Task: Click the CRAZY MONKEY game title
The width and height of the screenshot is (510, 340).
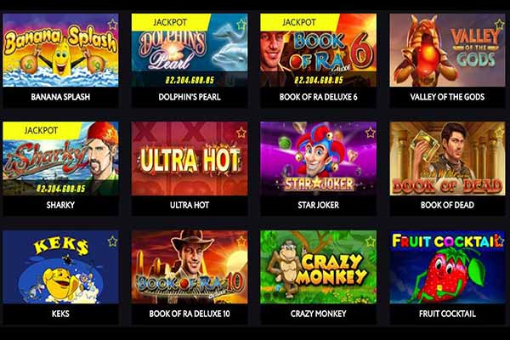Action: (x=319, y=314)
